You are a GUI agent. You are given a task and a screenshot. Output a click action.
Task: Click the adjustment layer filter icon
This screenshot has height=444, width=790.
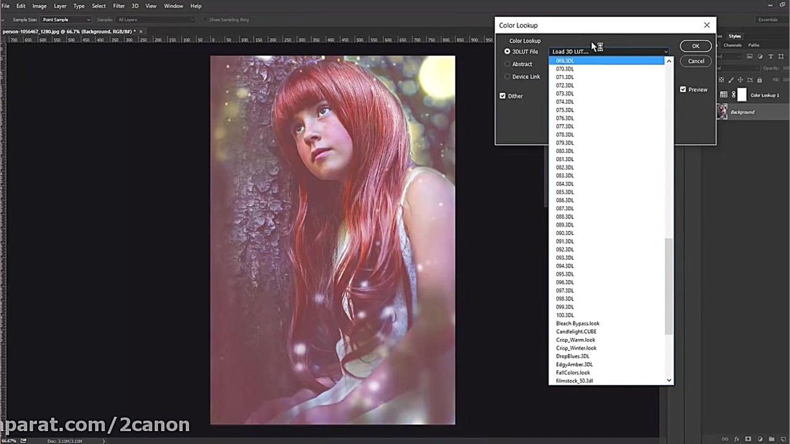[x=761, y=57]
